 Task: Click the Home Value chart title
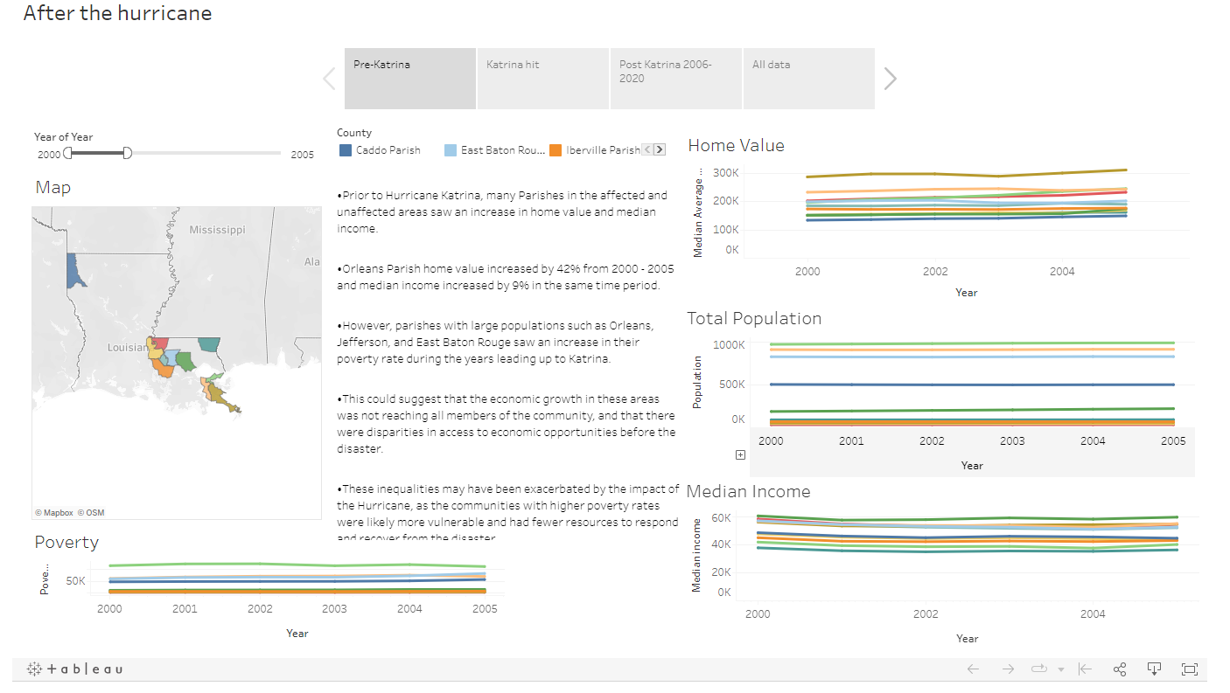(737, 146)
